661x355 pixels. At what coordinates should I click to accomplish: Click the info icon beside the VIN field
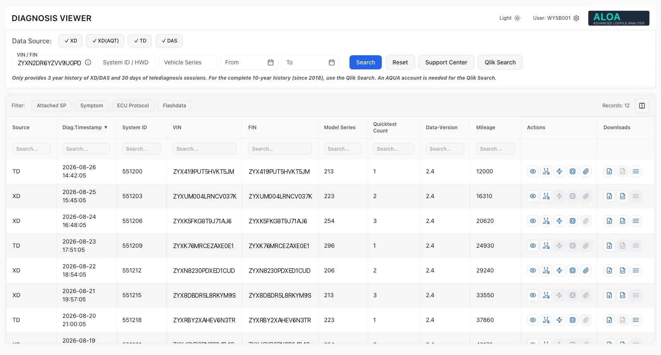[88, 62]
